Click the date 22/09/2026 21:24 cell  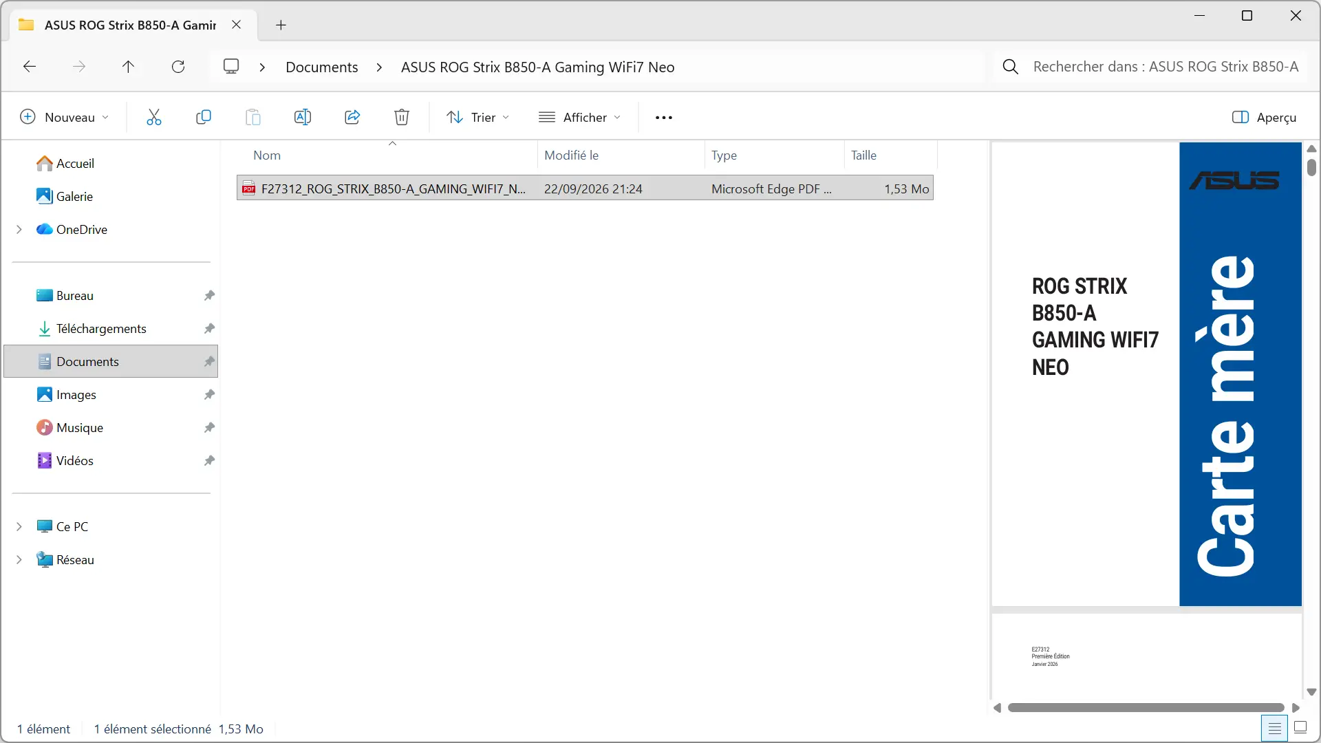pos(593,189)
